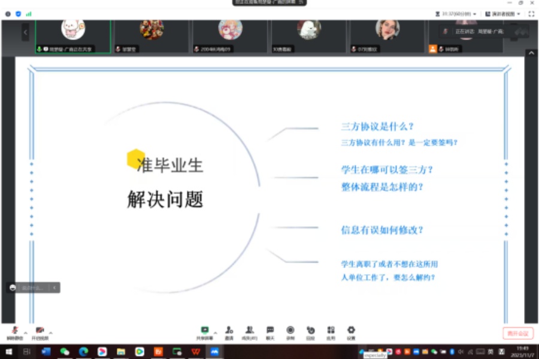Image resolution: width=539 pixels, height=359 pixels.
Task: Click the red 离开会议 leave button
Action: coord(517,333)
